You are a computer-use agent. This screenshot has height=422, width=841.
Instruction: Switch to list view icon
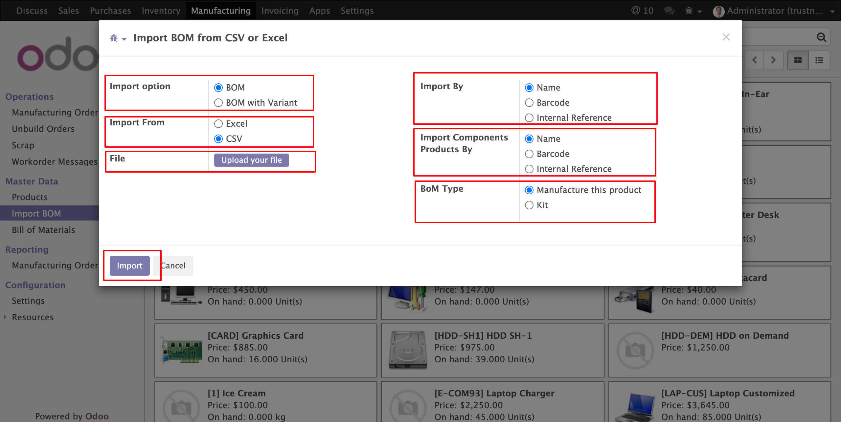click(x=819, y=60)
